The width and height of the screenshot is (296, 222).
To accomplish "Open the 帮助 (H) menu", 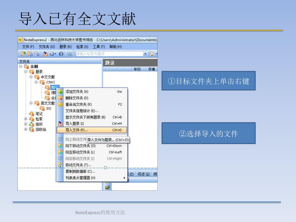I will pos(116,47).
